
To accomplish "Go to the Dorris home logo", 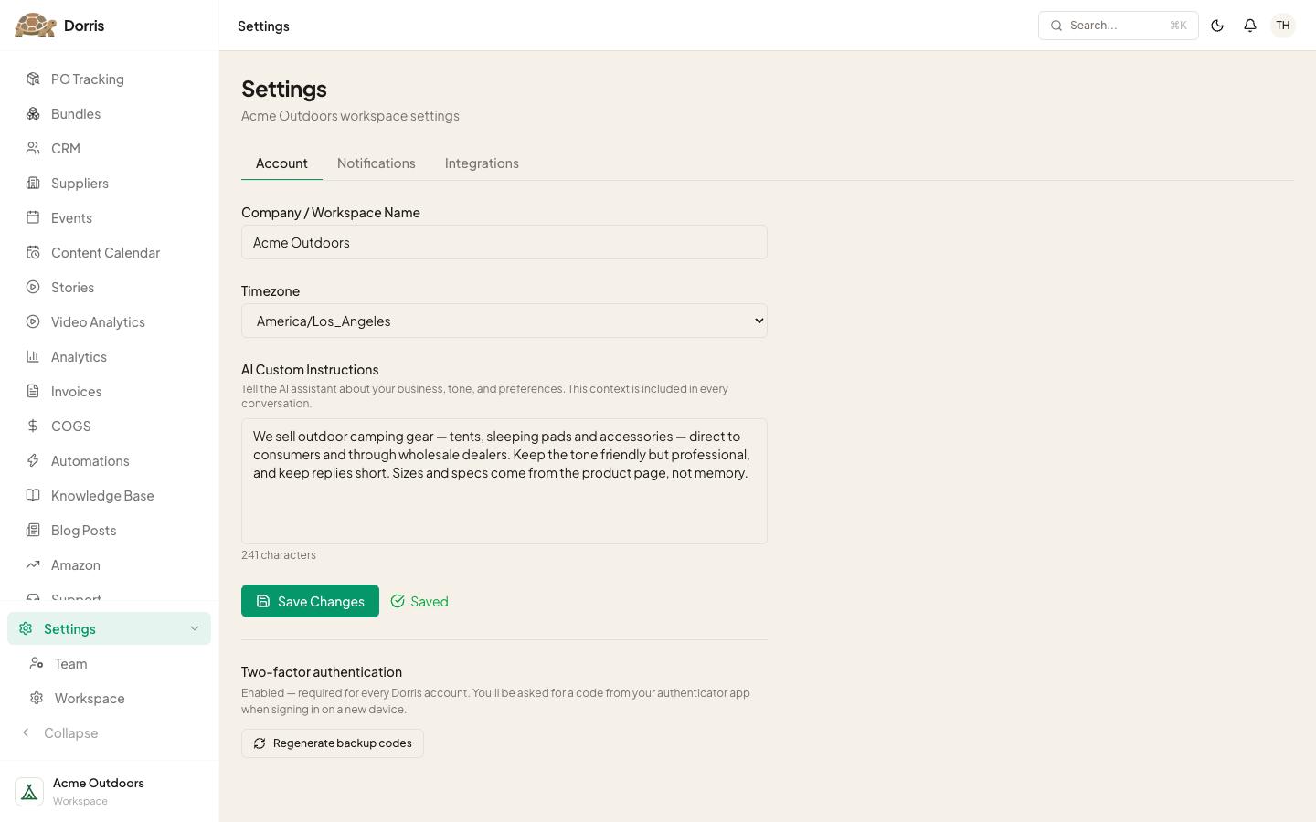I will click(x=59, y=26).
